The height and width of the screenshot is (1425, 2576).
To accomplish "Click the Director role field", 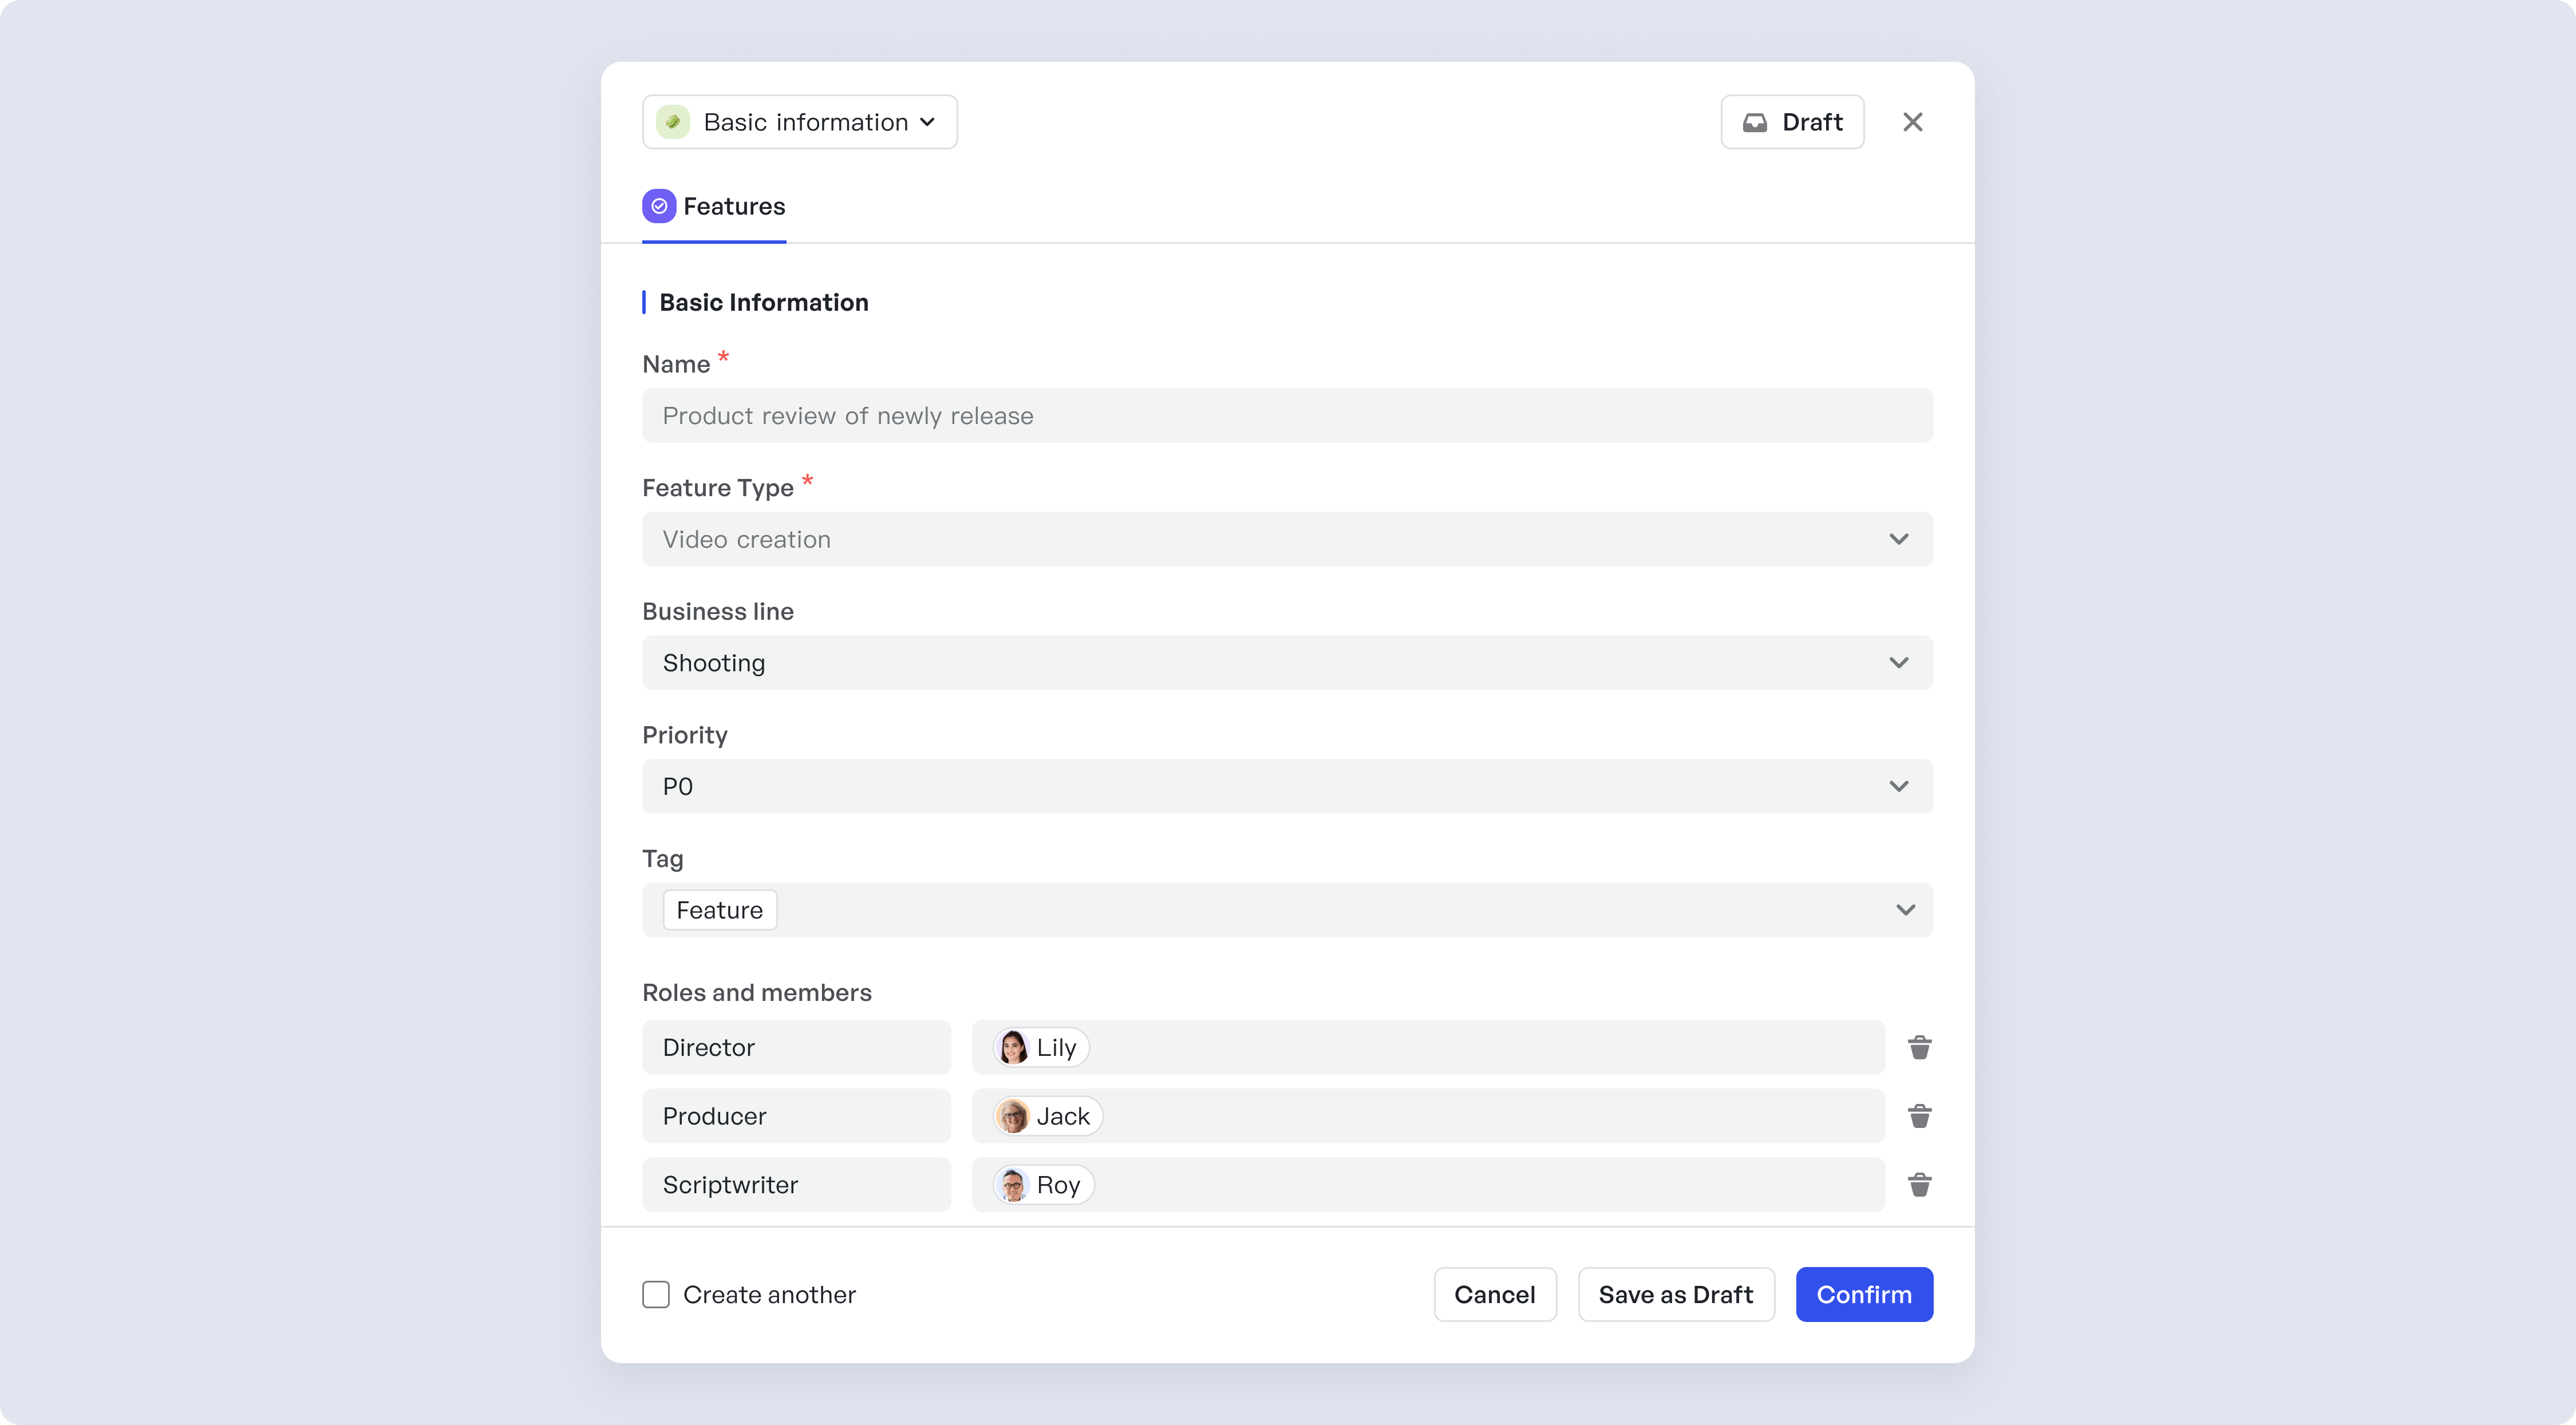I will click(x=796, y=1047).
